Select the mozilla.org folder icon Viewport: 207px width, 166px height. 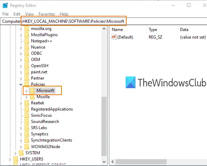click(27, 29)
